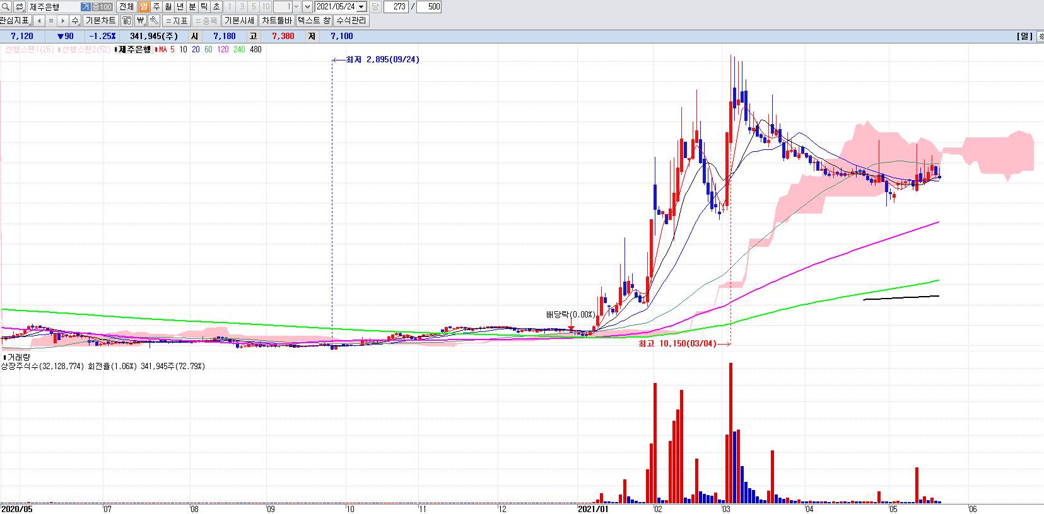Click the 선행스팬1(26) legend label
The image size is (1044, 514).
pyautogui.click(x=29, y=50)
